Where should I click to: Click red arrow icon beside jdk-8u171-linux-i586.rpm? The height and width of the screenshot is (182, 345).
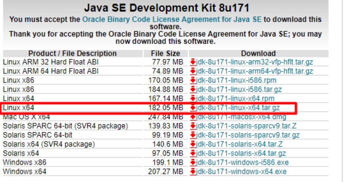[193, 80]
